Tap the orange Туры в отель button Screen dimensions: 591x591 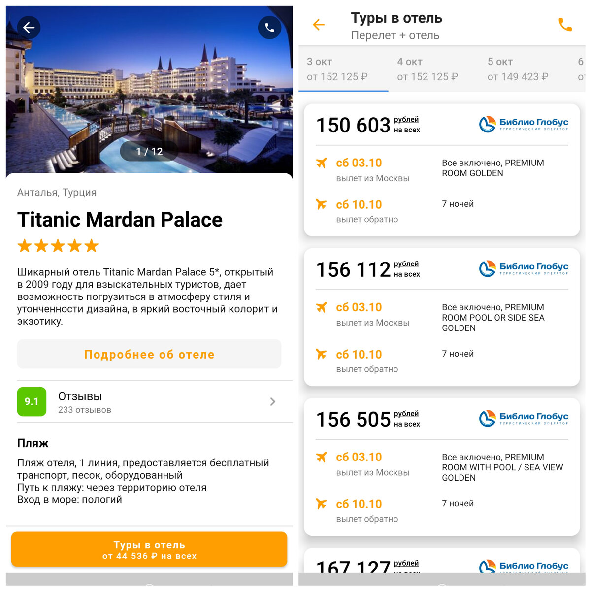click(x=149, y=550)
